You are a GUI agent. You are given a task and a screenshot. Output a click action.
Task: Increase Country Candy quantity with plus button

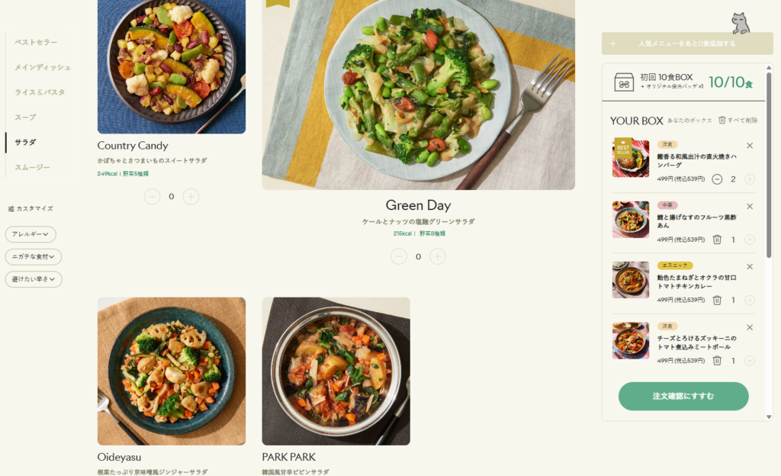pyautogui.click(x=191, y=197)
